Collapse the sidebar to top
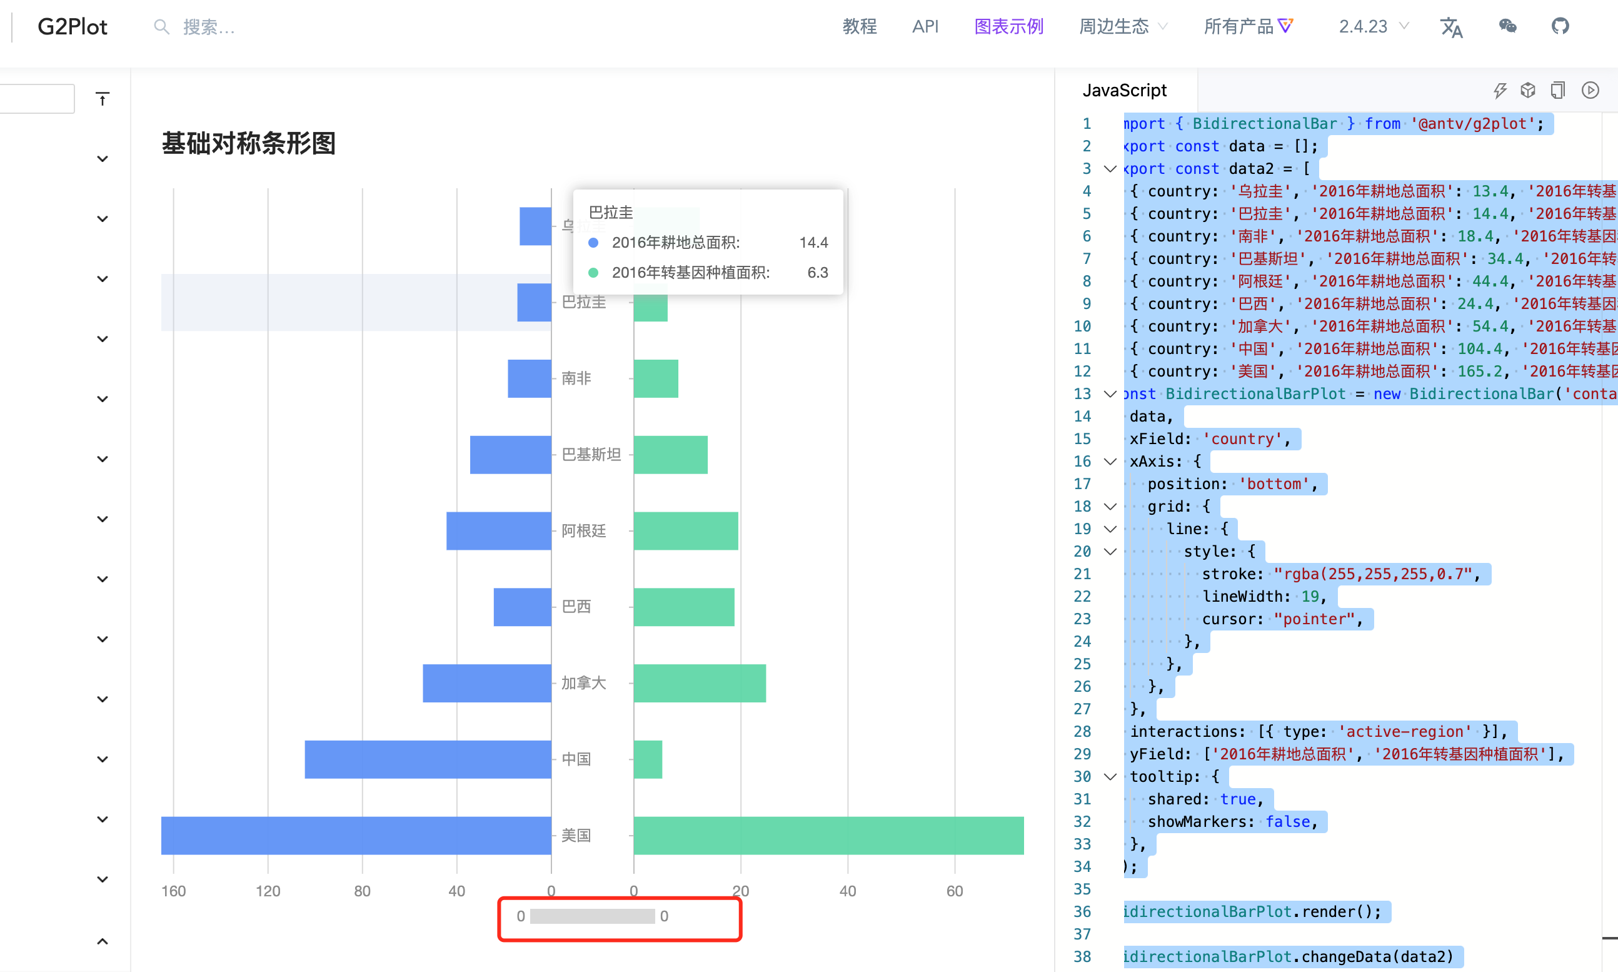This screenshot has height=972, width=1618. [x=102, y=98]
